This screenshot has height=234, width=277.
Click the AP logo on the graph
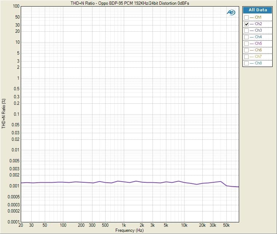[x=231, y=12]
